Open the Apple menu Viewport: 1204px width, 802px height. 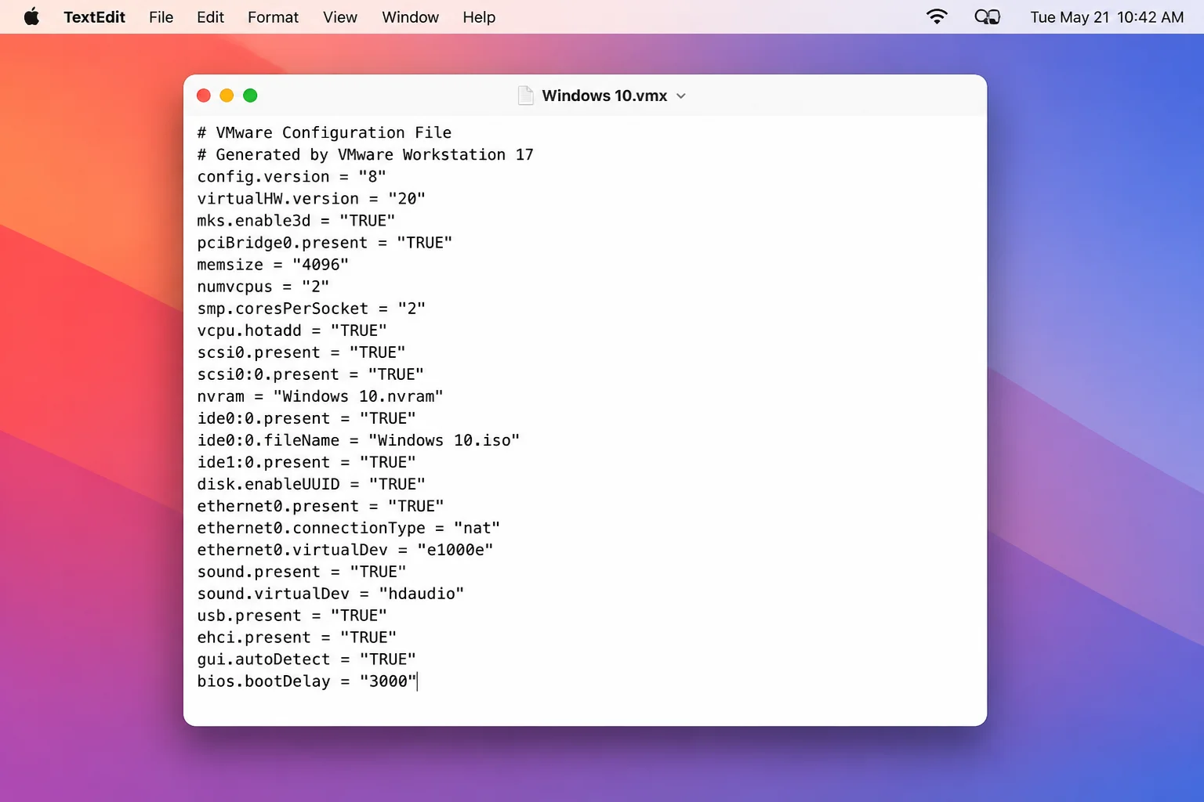(31, 16)
